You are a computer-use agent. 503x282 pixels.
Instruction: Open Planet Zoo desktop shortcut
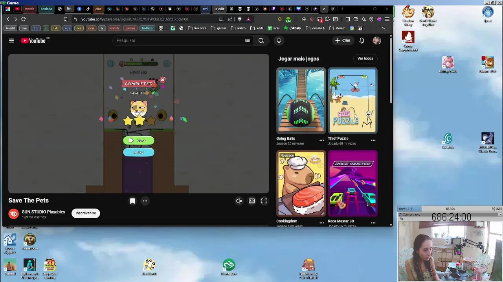[229, 268]
